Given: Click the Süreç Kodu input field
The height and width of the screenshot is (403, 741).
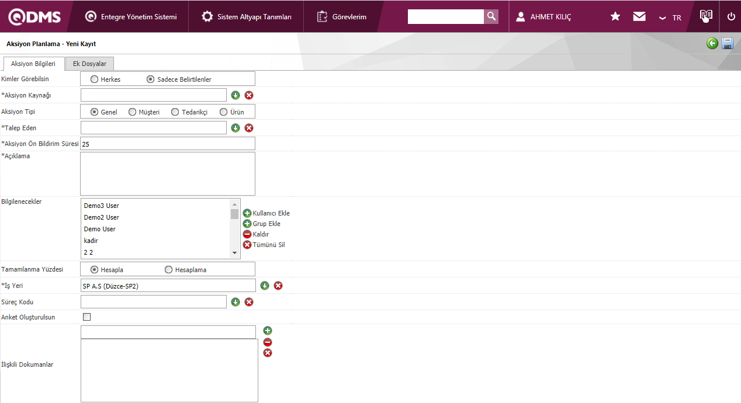Looking at the screenshot, I should point(154,302).
